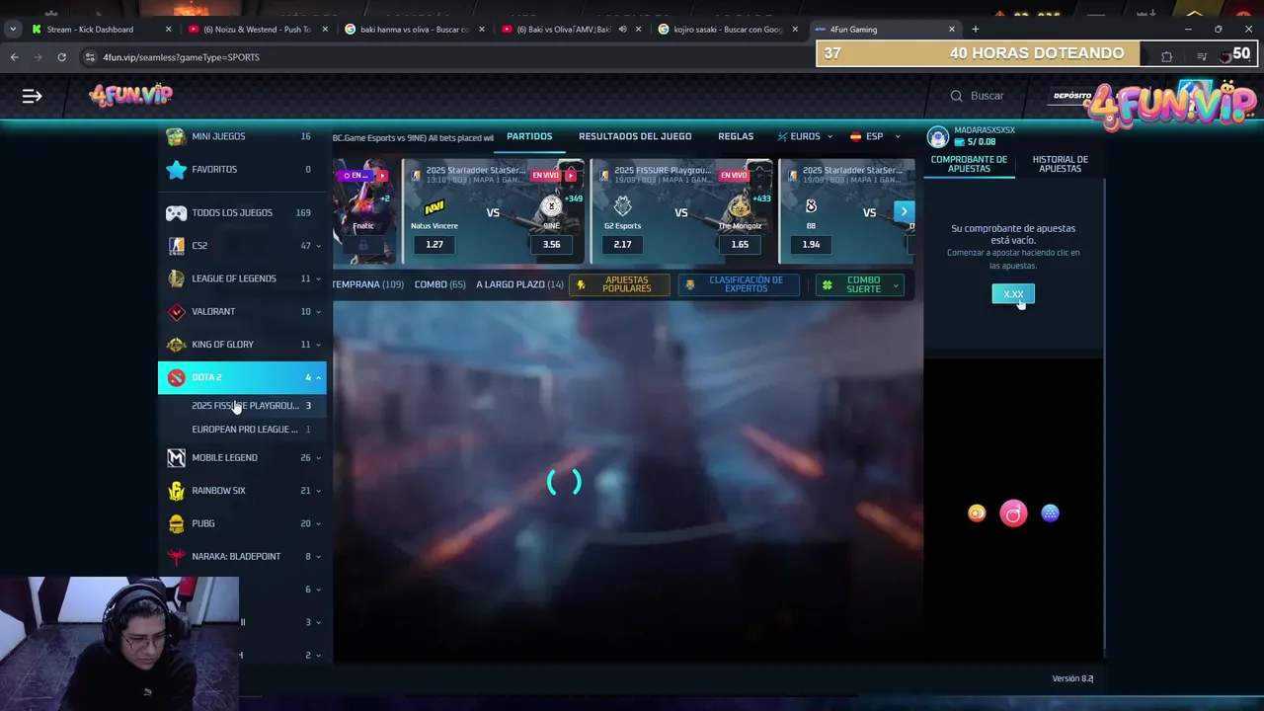
Task: Click the Dota 2 logo icon
Action: click(x=176, y=377)
